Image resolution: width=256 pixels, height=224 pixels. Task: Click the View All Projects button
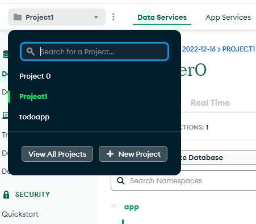57,154
